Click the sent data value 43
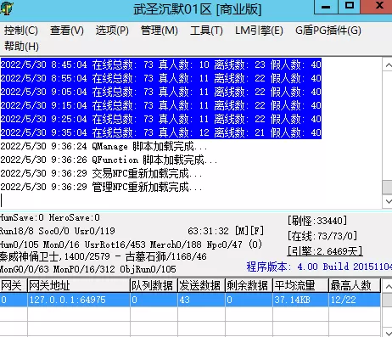Image resolution: width=392 pixels, height=337 pixels. 201,300
